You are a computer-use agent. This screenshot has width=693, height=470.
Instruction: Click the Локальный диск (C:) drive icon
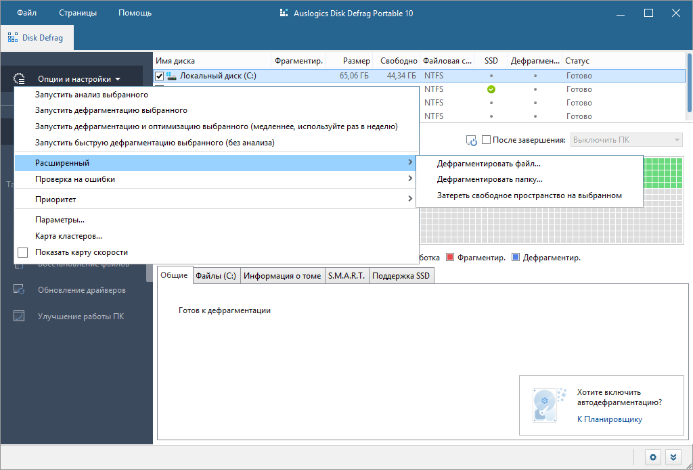[x=171, y=76]
